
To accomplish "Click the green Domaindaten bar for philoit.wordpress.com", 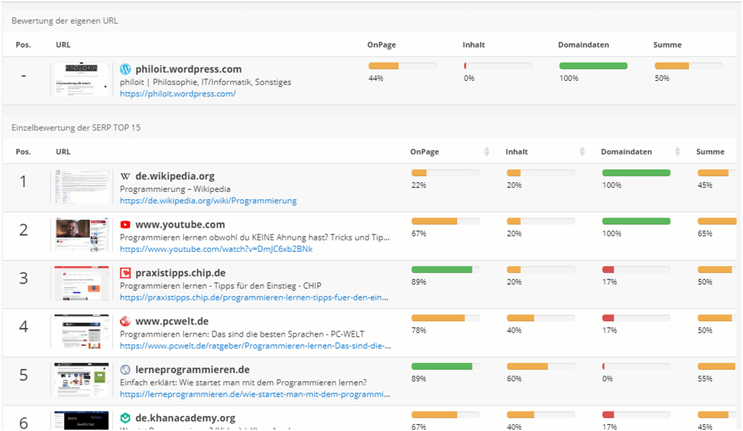I will (x=593, y=66).
